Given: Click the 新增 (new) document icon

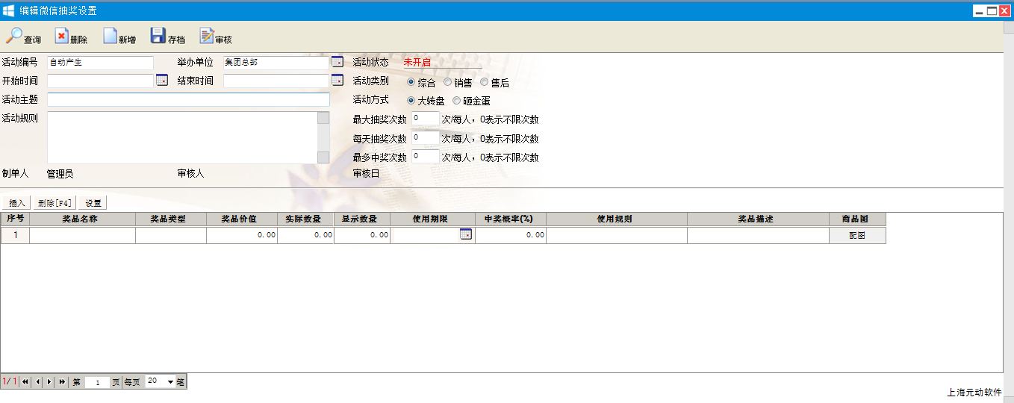Looking at the screenshot, I should pos(110,36).
